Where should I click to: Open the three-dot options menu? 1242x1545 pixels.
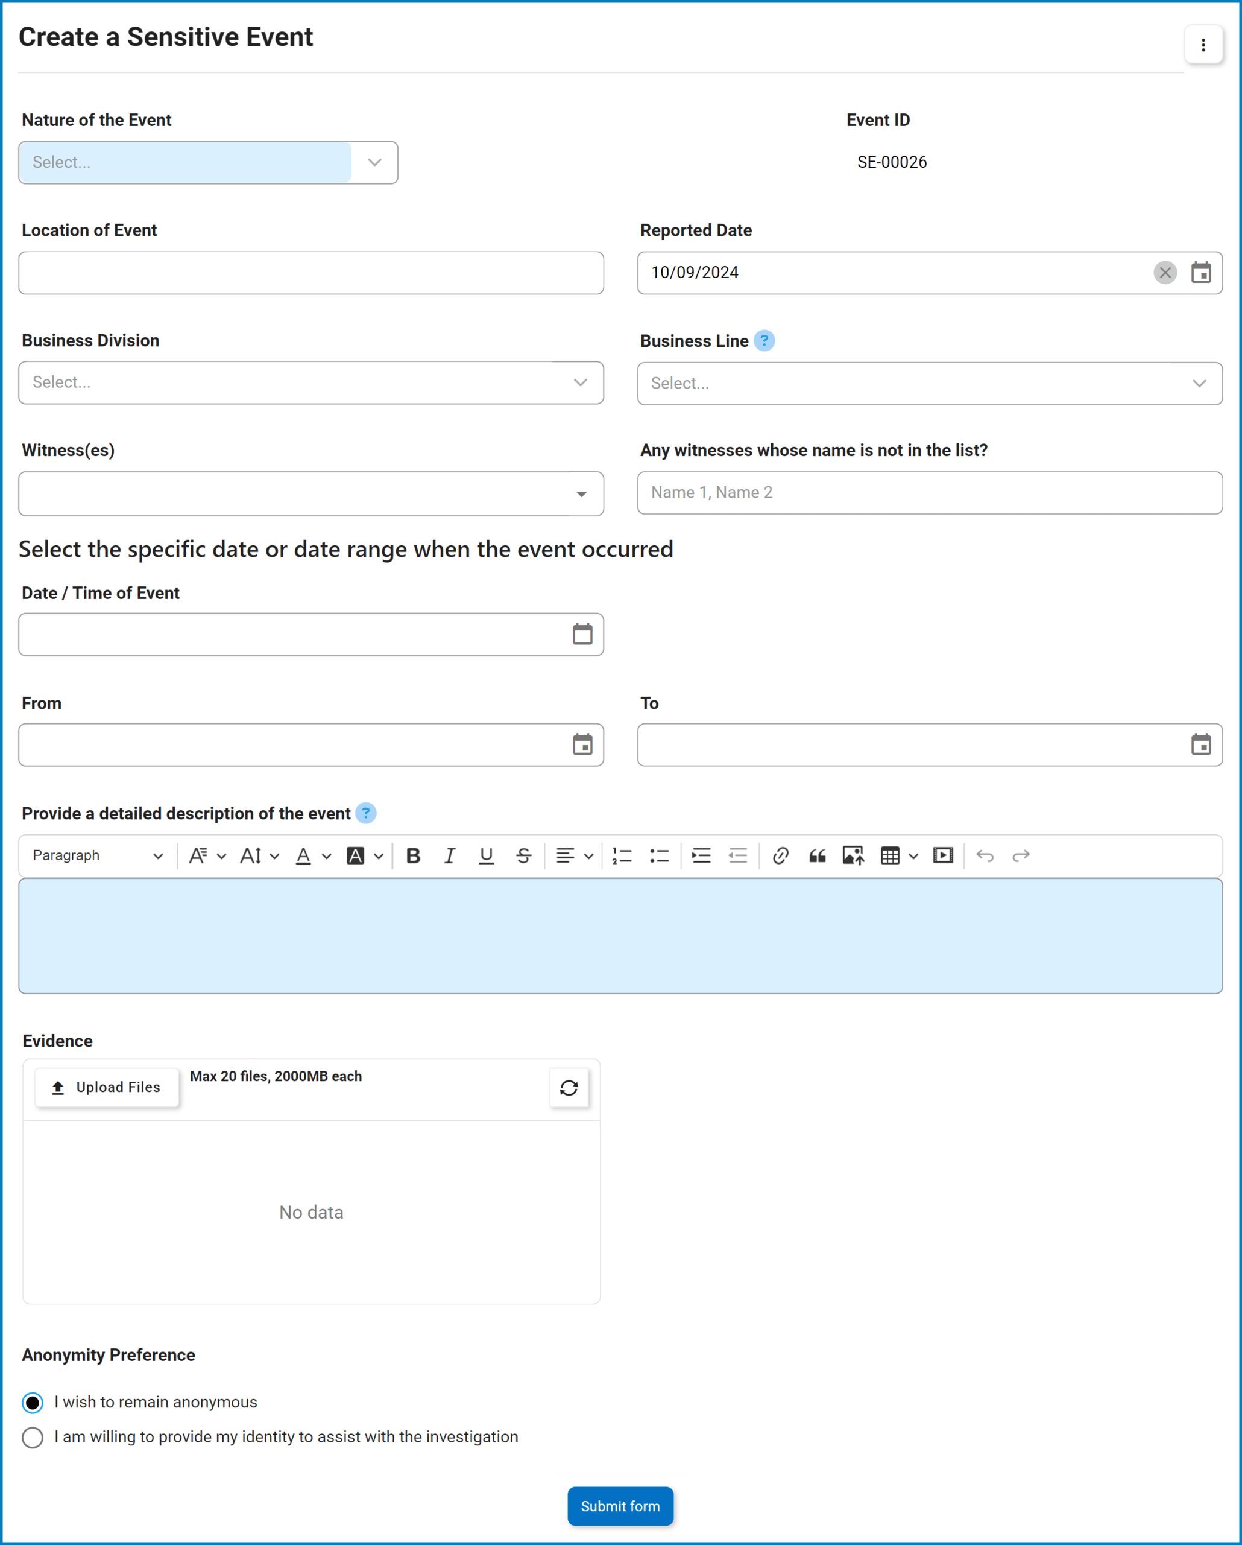coord(1203,45)
